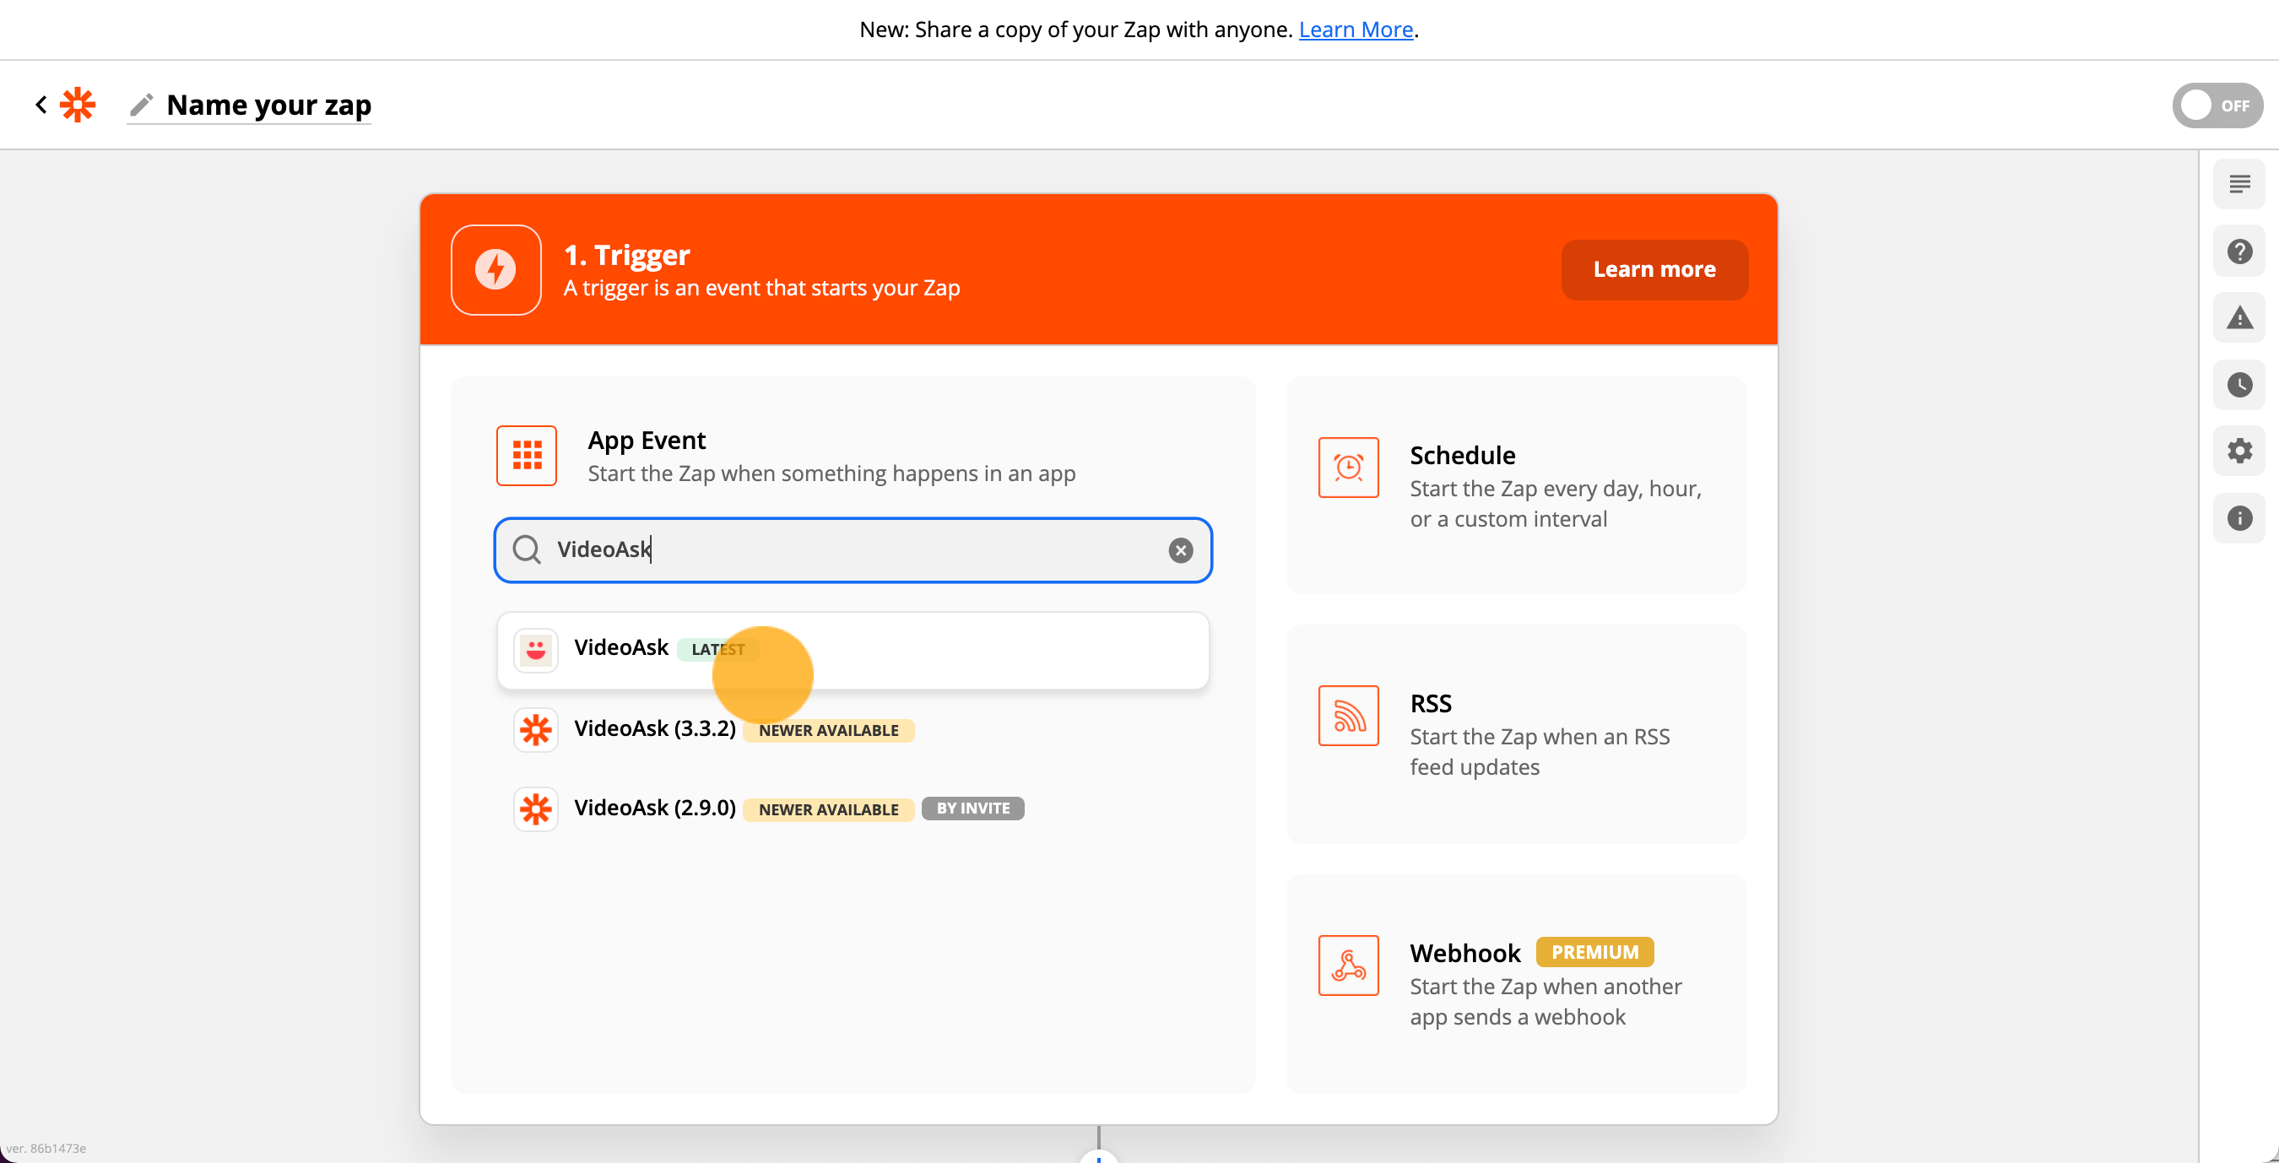Click the PREMIUM badge beside Webhook
Viewport: 2279px width, 1163px height.
[x=1594, y=952]
